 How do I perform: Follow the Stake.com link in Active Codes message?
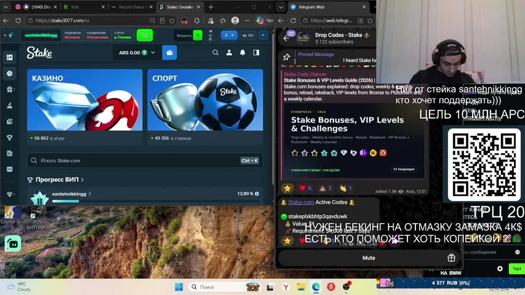[x=301, y=202]
